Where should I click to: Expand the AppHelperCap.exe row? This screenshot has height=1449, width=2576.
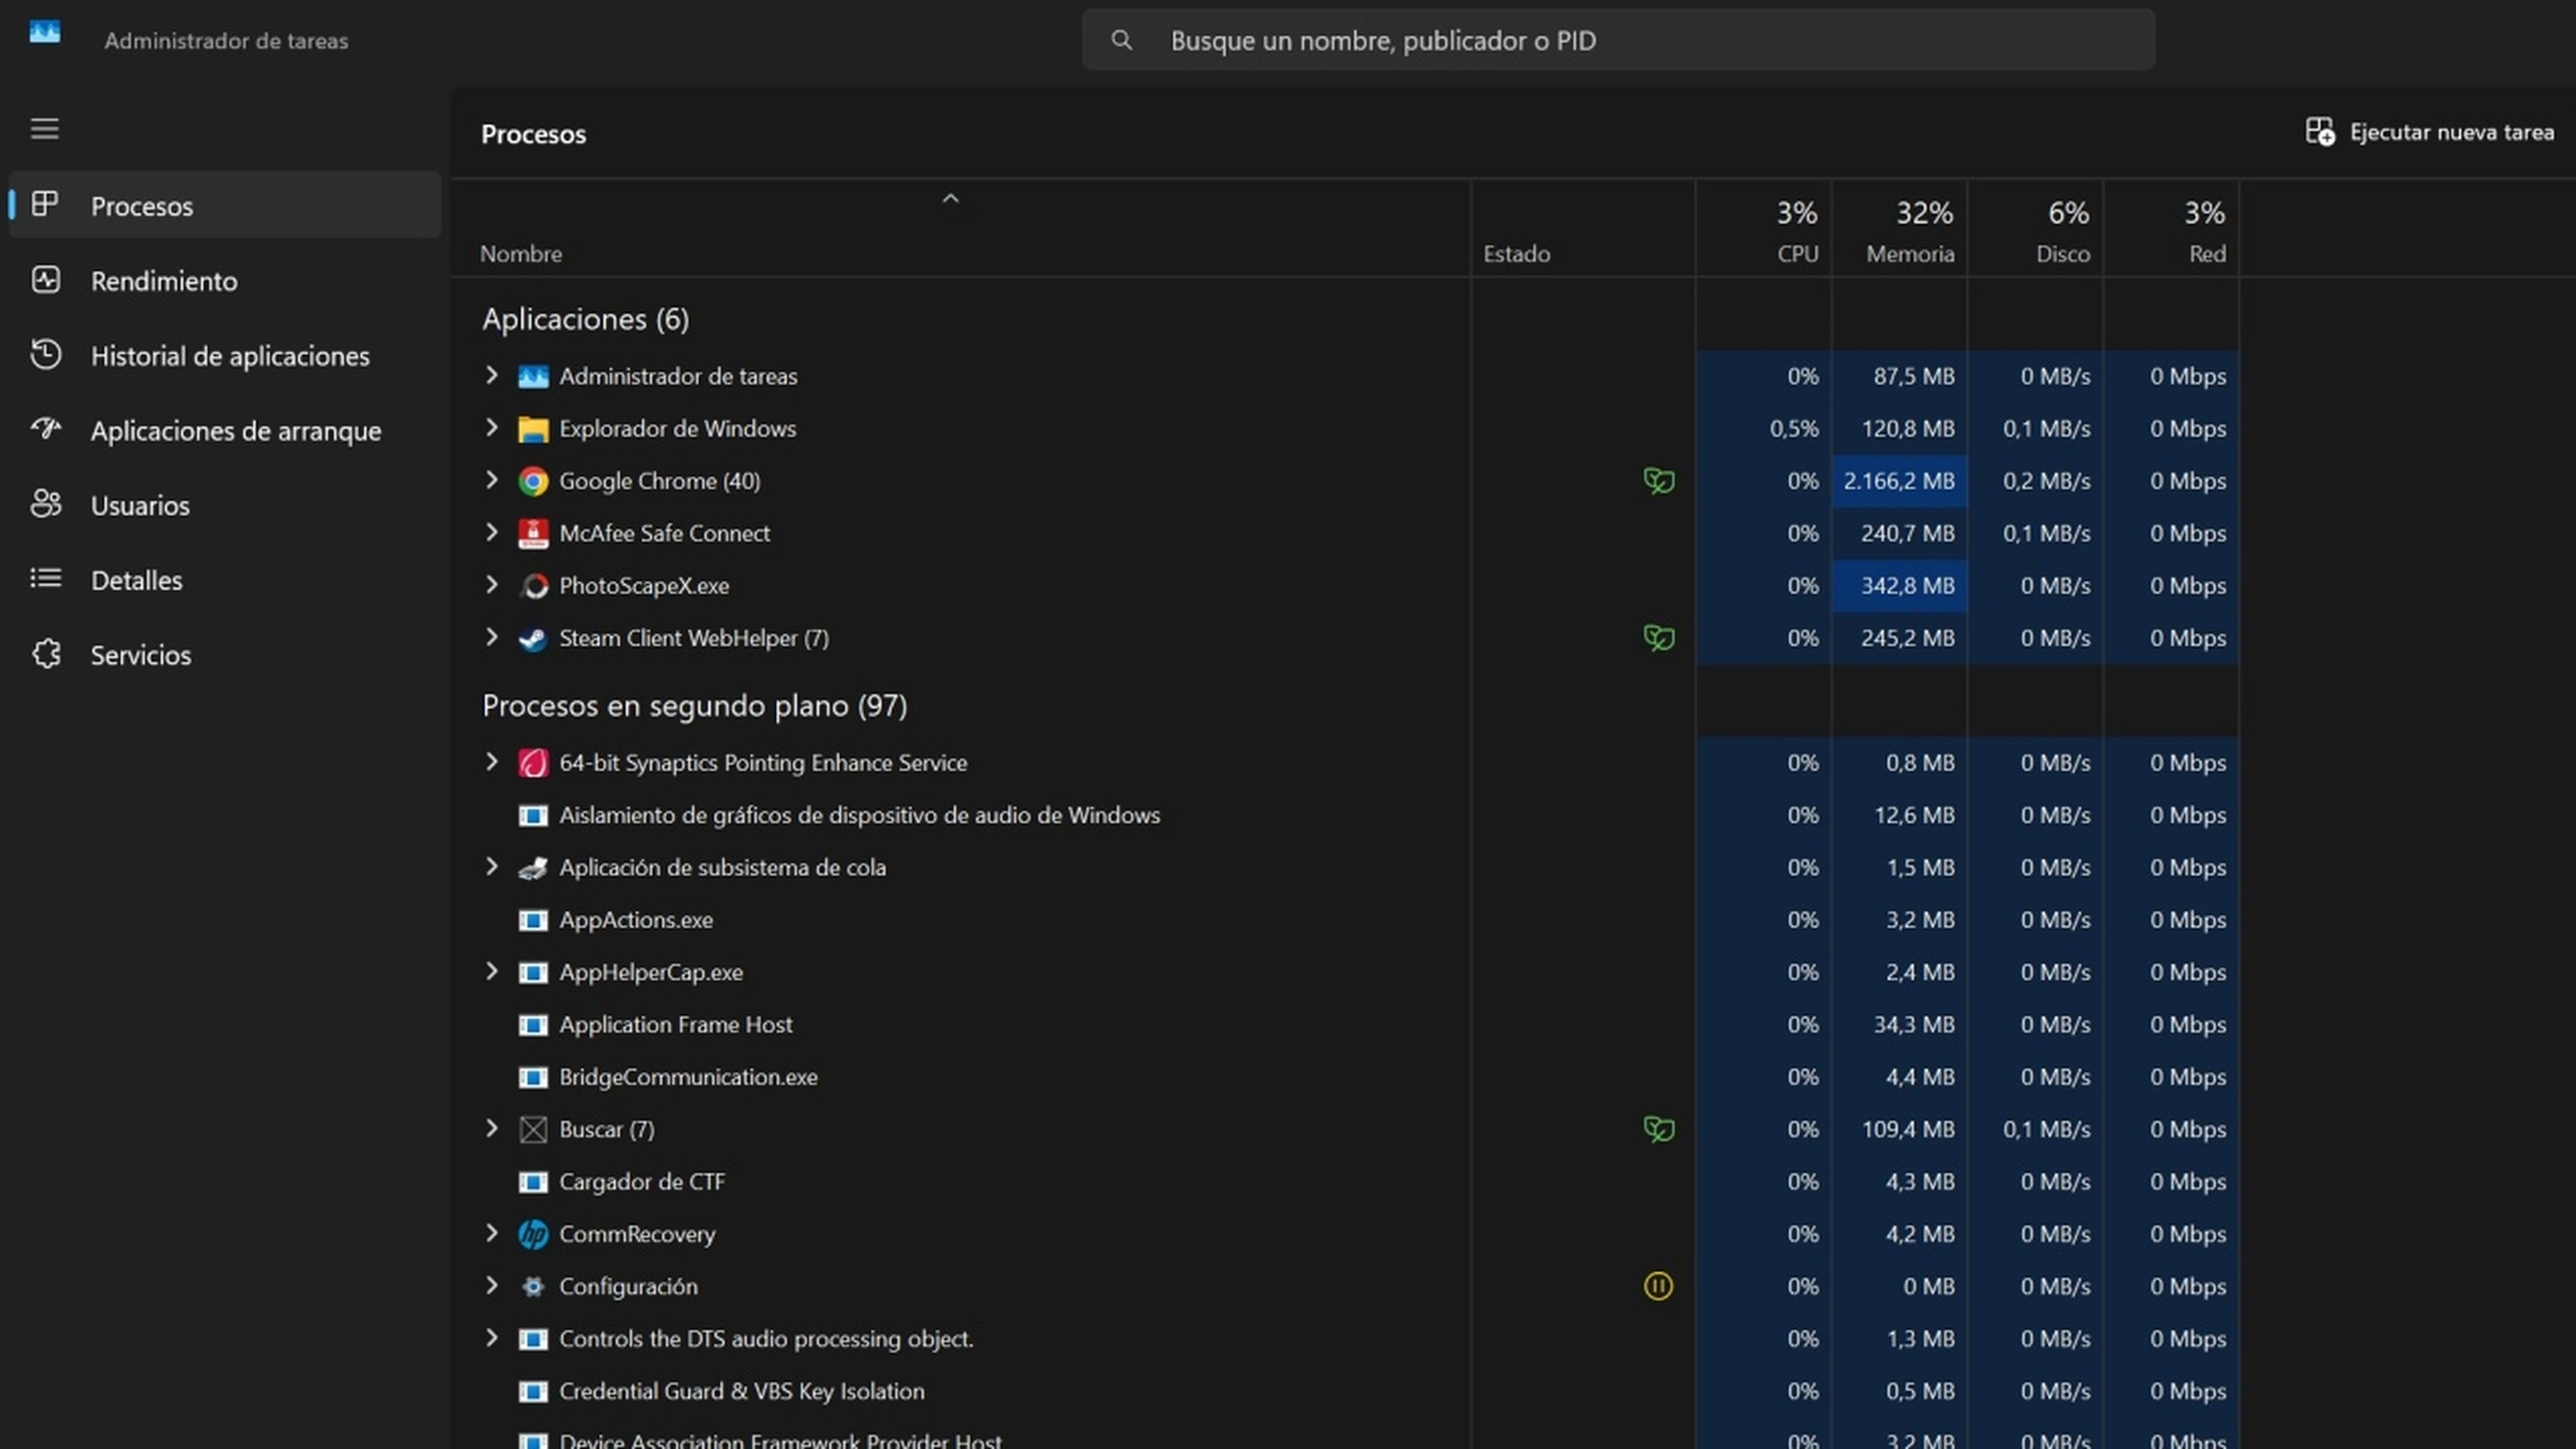click(491, 972)
